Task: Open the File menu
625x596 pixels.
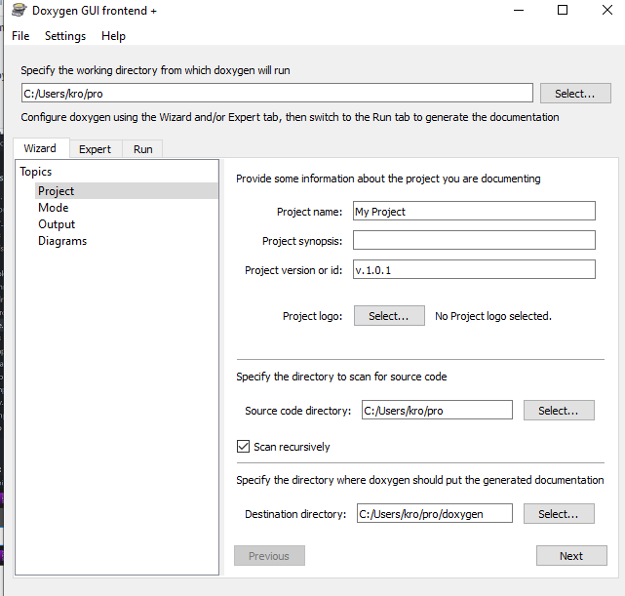Action: pyautogui.click(x=20, y=36)
